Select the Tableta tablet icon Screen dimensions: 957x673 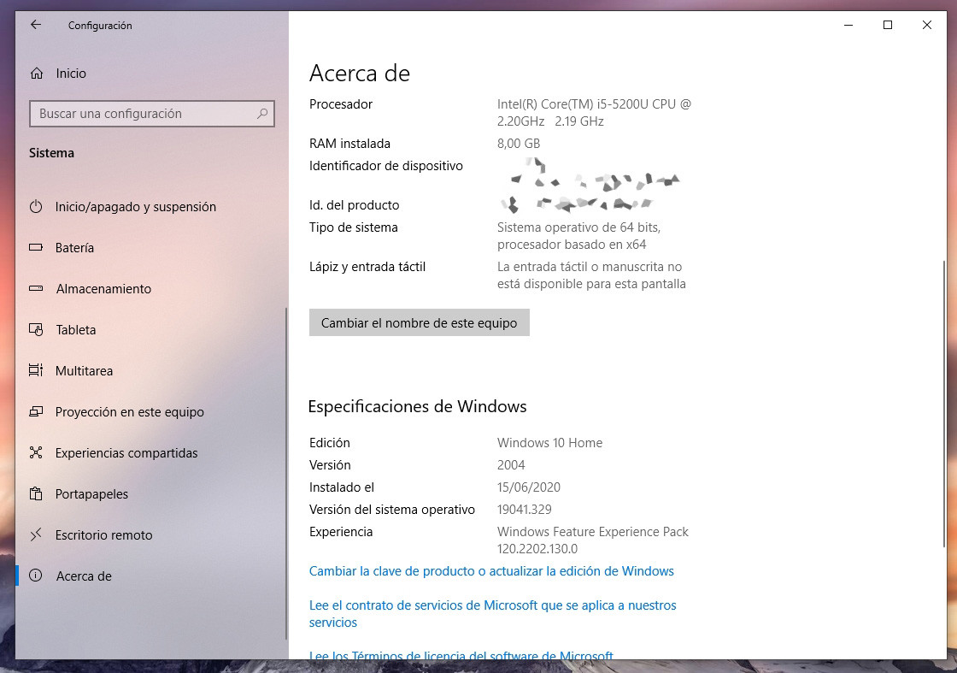tap(36, 330)
